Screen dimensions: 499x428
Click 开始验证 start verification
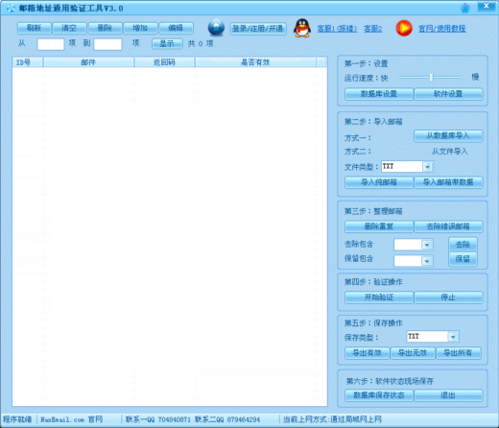click(379, 297)
